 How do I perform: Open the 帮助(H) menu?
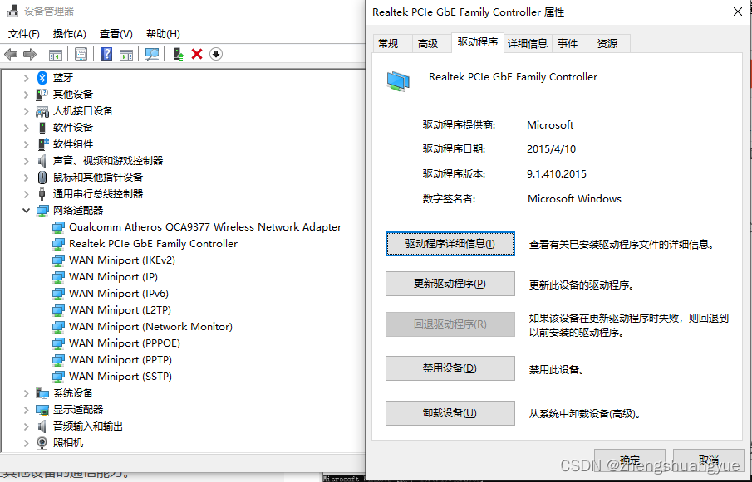[x=163, y=34]
